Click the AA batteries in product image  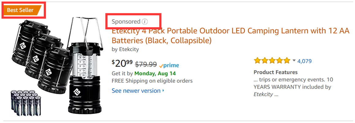click(26, 103)
